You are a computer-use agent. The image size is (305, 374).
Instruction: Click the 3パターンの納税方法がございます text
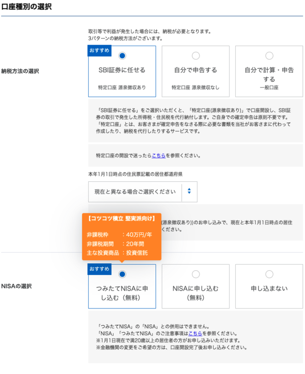pyautogui.click(x=126, y=39)
